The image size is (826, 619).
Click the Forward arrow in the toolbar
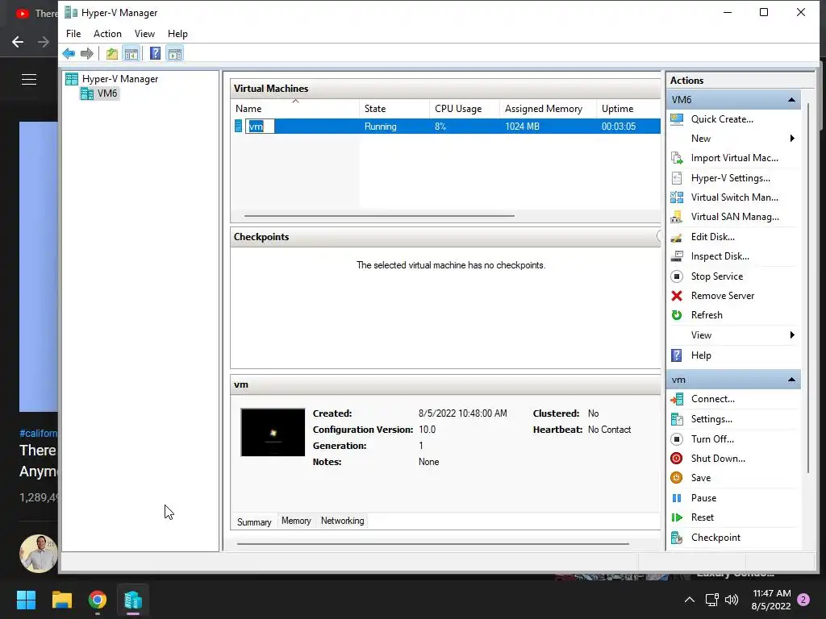(x=87, y=54)
